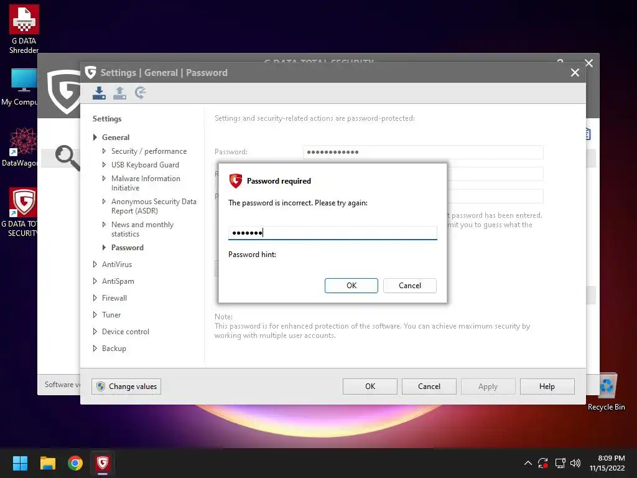Launch Google Chrome from taskbar

pyautogui.click(x=75, y=463)
